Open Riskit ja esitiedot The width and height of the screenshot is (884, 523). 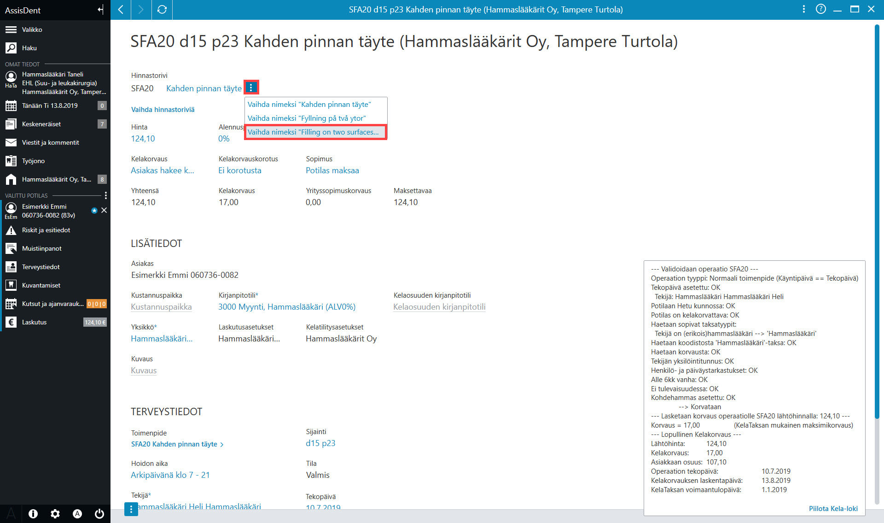55,230
